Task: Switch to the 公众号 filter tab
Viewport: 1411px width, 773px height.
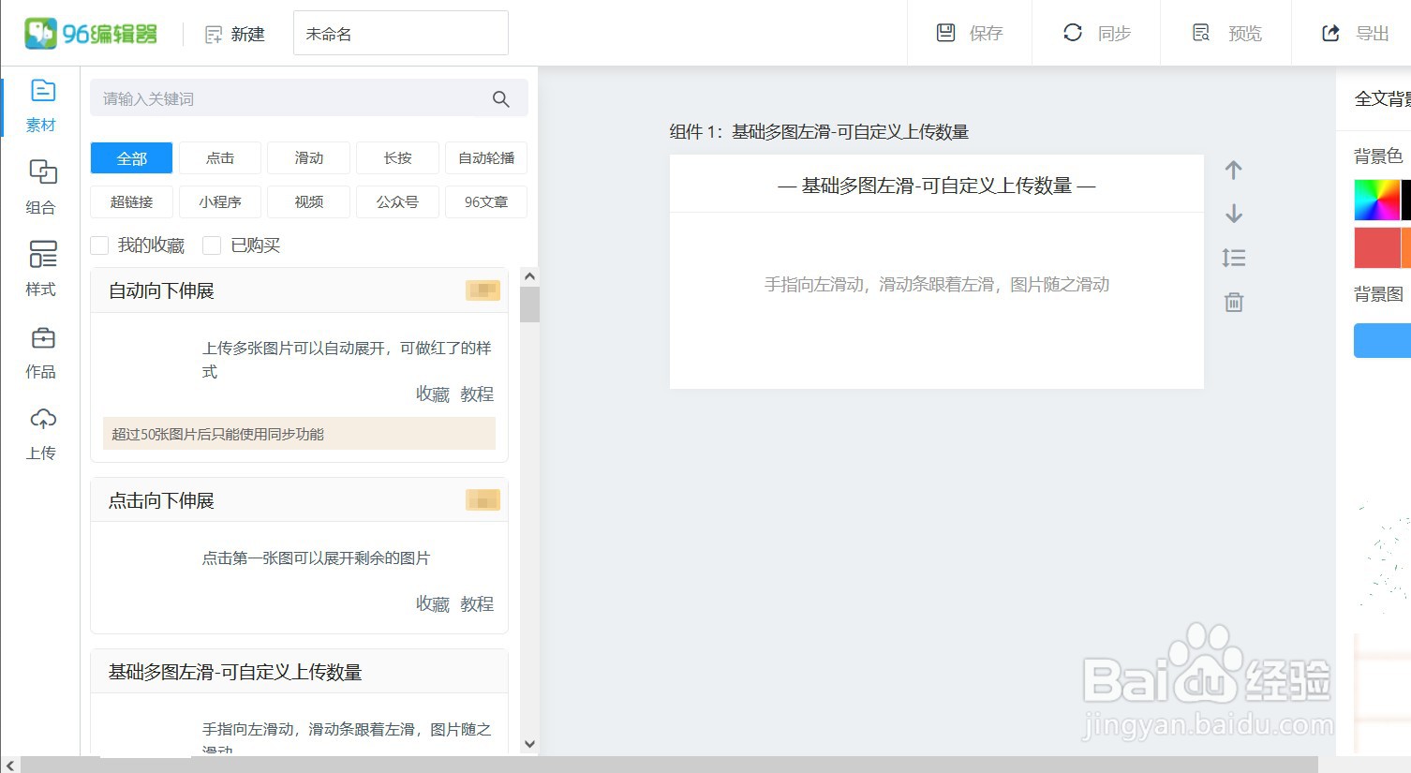Action: [x=397, y=201]
